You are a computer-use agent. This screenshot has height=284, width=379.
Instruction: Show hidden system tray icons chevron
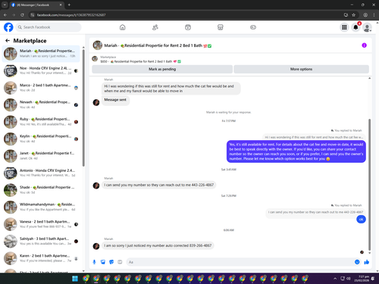(x=335, y=279)
